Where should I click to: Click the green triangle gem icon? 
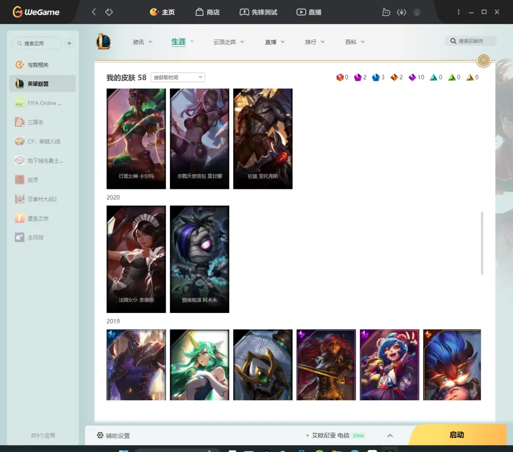(452, 77)
